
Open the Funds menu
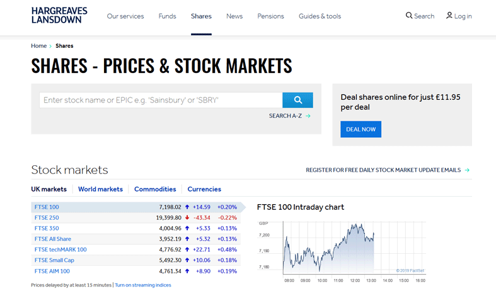pos(167,16)
